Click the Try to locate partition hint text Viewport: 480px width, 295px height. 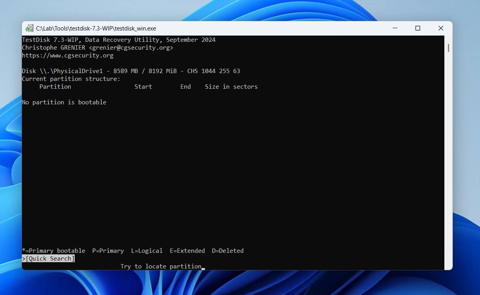click(161, 266)
